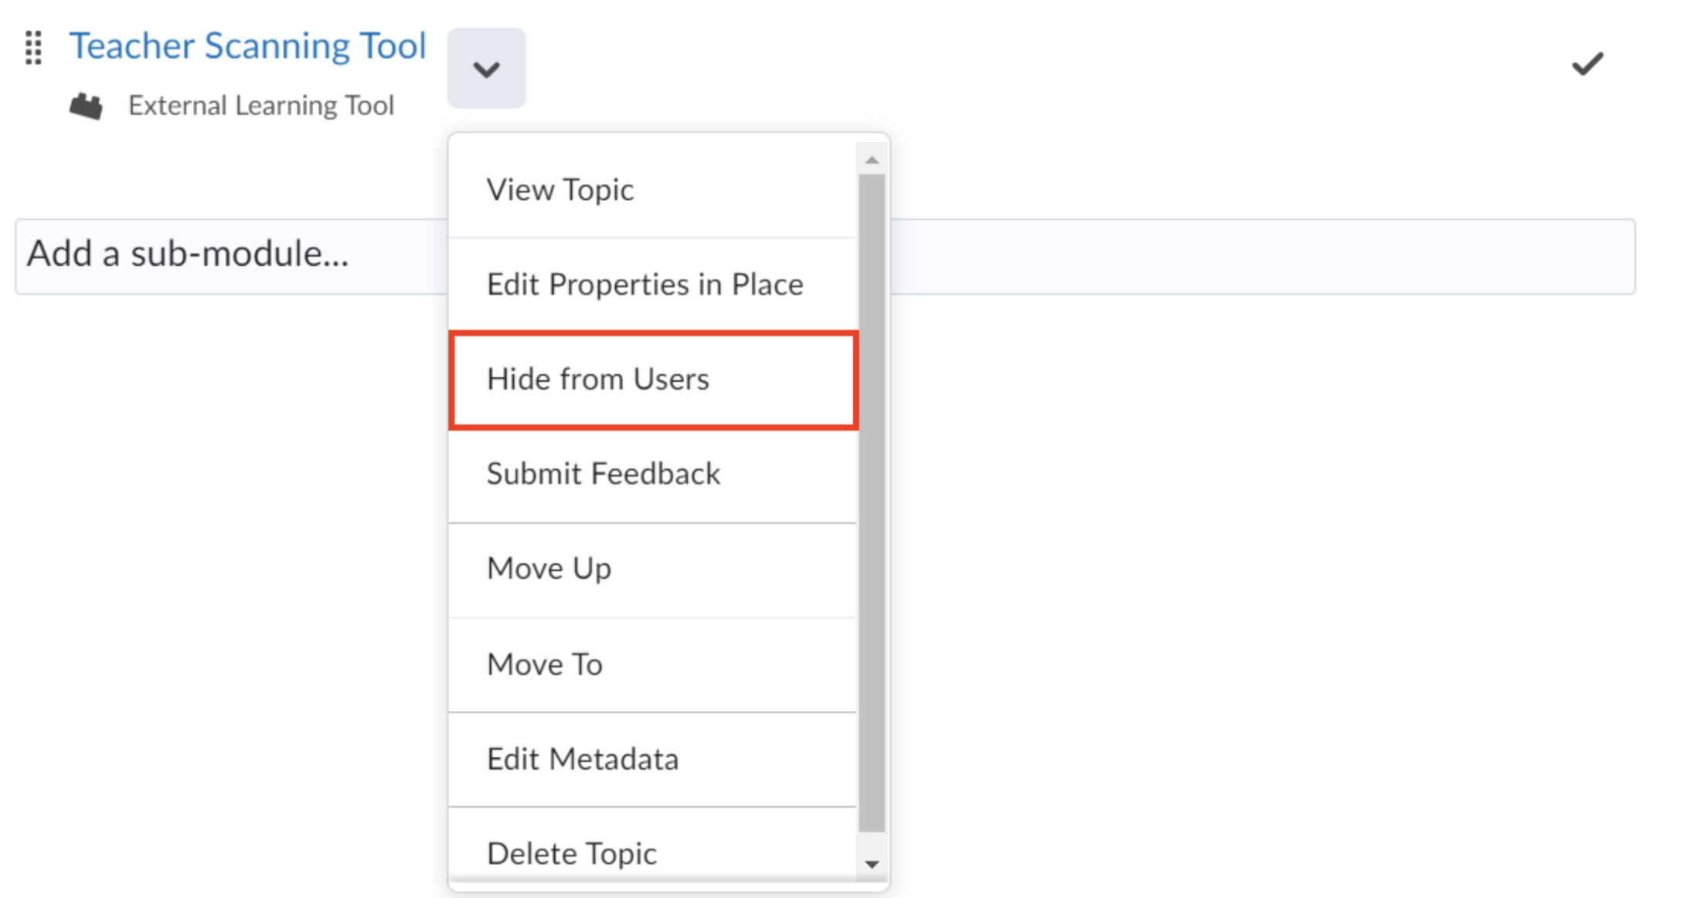Hide the topic from users

[598, 379]
